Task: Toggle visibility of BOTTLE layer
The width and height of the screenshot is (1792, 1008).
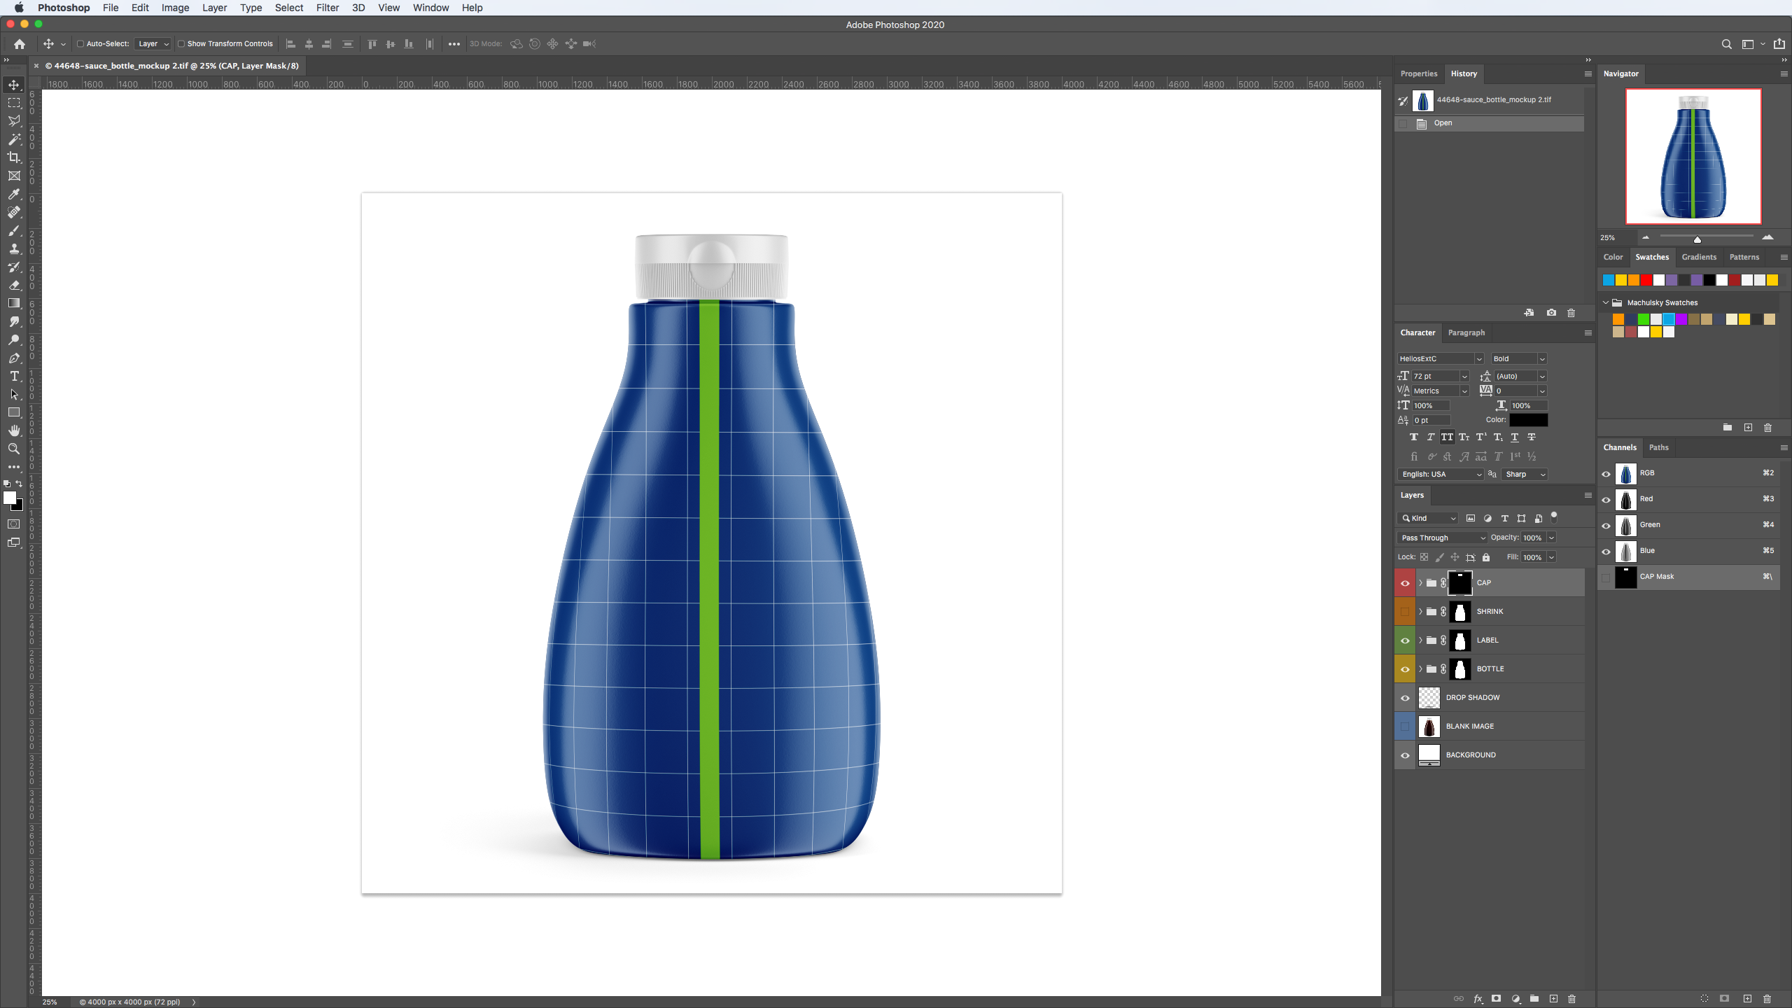Action: click(1404, 668)
